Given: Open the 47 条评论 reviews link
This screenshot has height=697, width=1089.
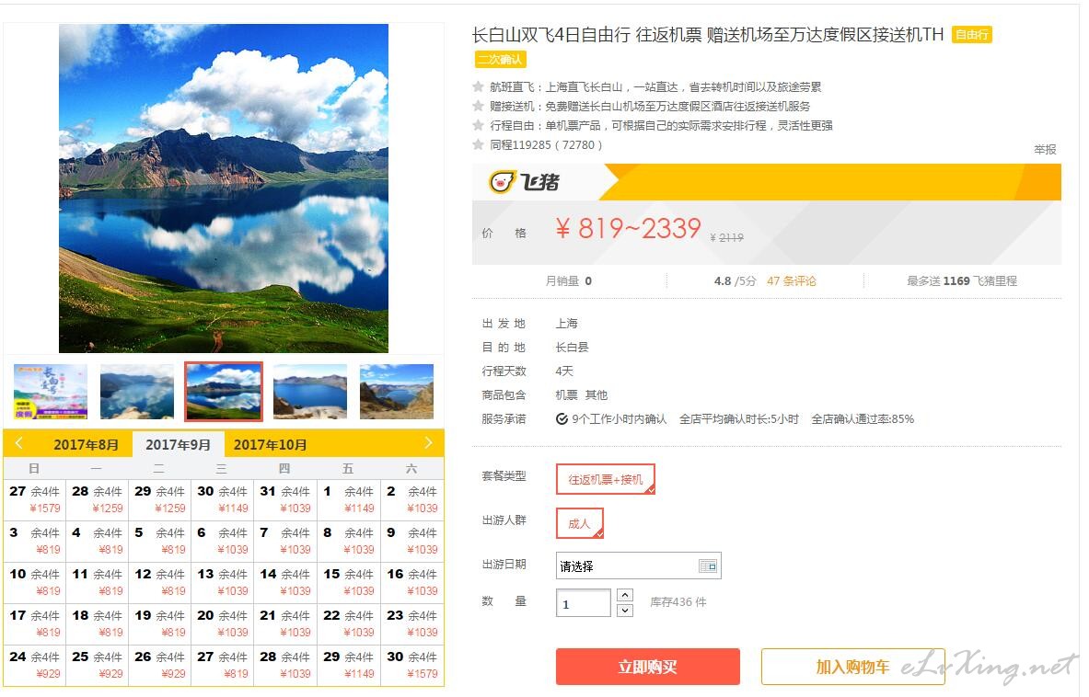Looking at the screenshot, I should 791,280.
